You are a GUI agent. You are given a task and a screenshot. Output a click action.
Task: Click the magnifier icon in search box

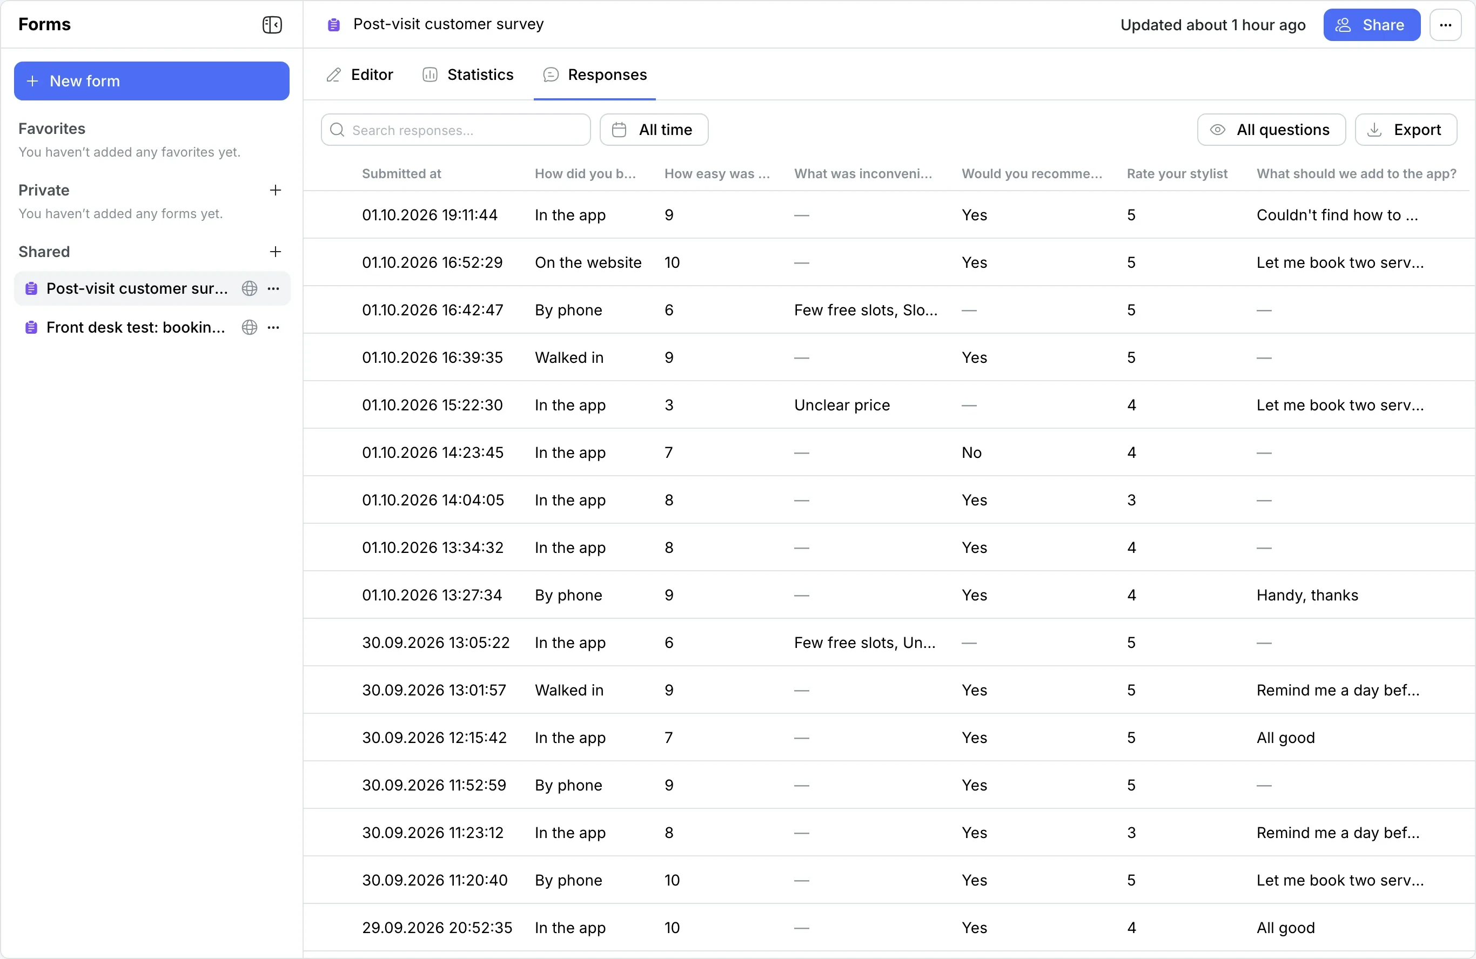[337, 130]
